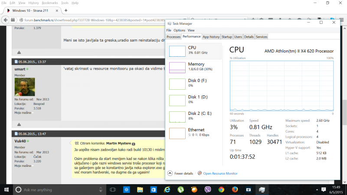Open the Store app from taskbar
This screenshot has width=347, height=195.
tap(154, 190)
